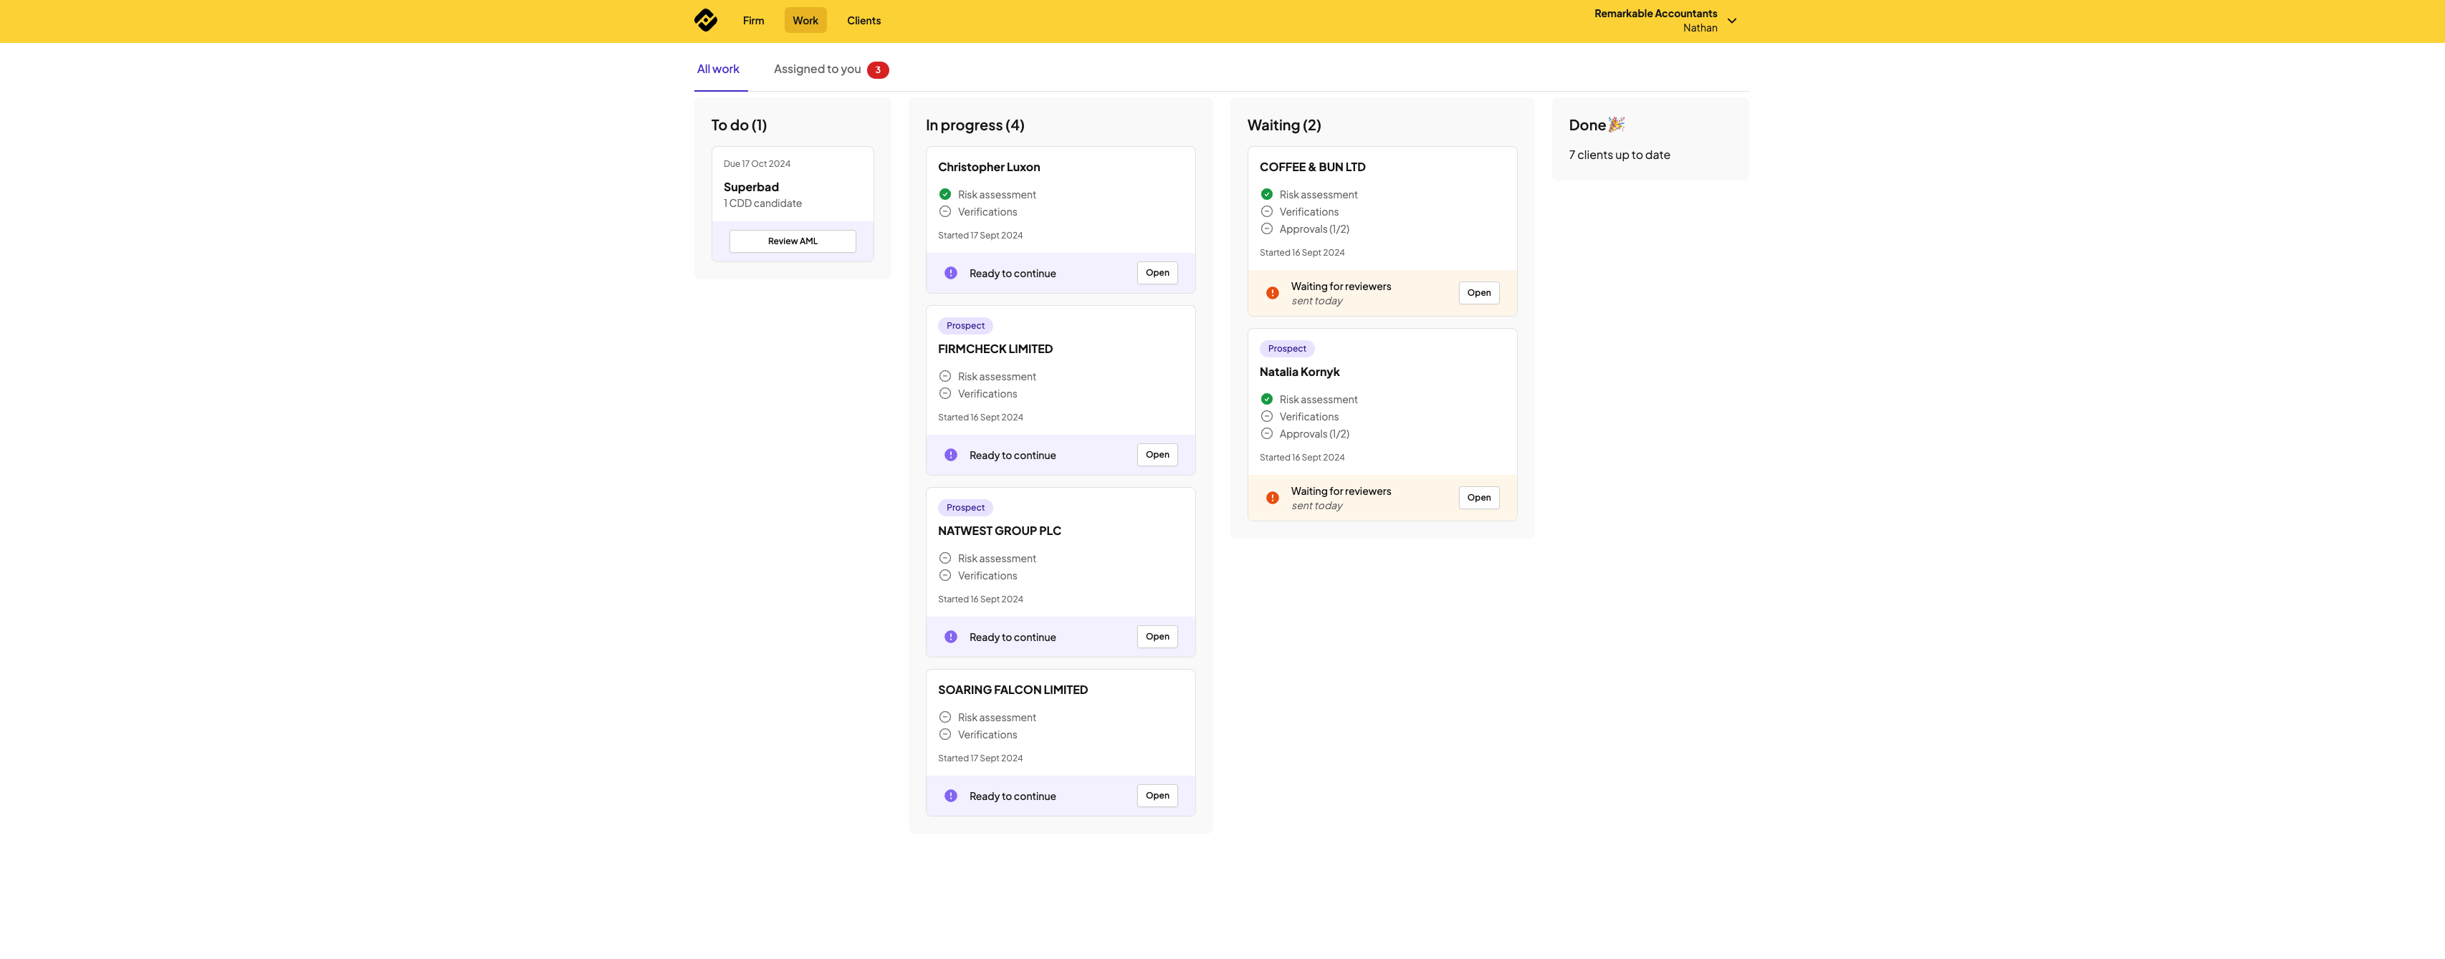Click the FirmCheck logo icon
The height and width of the screenshot is (959, 2445).
pyautogui.click(x=705, y=20)
